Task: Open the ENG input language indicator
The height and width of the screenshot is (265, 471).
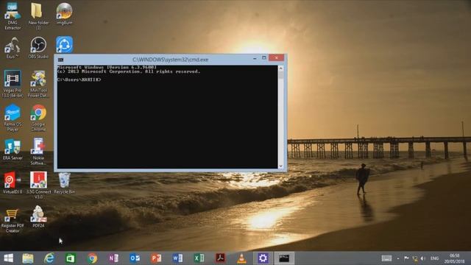Action: pyautogui.click(x=435, y=258)
